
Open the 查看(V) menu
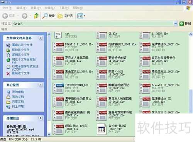[36, 8]
